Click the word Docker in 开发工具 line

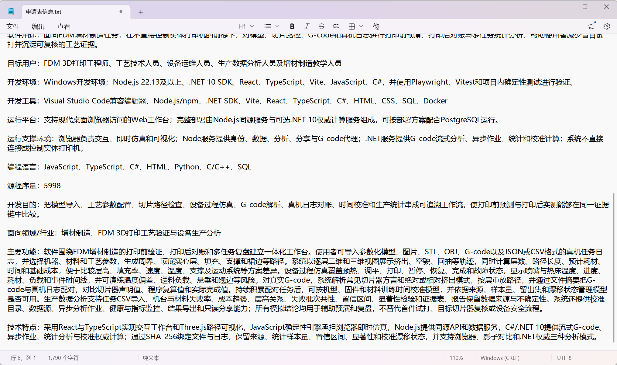pos(435,101)
